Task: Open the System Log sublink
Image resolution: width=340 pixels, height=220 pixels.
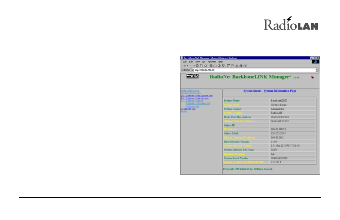Action: point(193,106)
